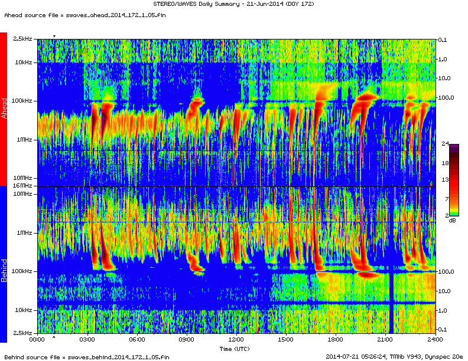Click the 10.0 right-axis label of Behind panel
Image resolution: width=468 pixels, height=361 pixels.
click(x=444, y=291)
